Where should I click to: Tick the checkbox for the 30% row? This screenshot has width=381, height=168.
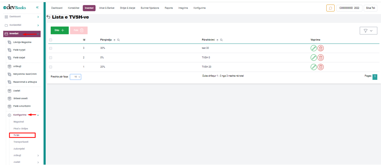coord(51,48)
